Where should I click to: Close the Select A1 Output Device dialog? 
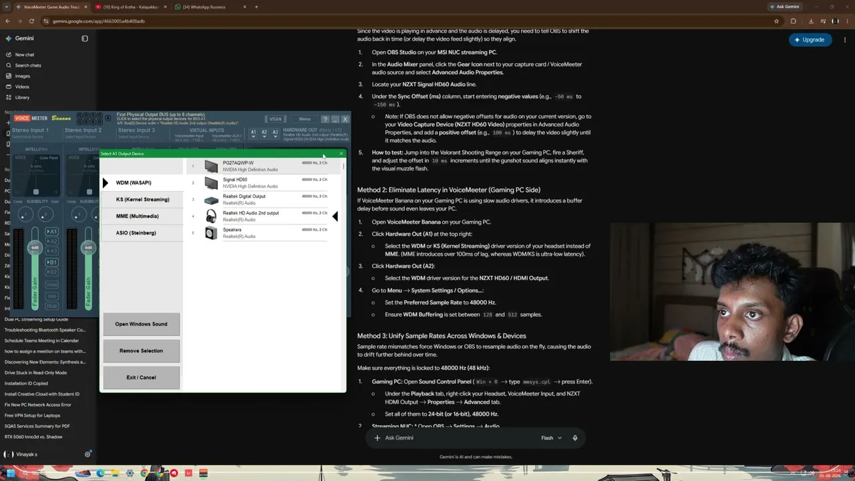point(341,154)
